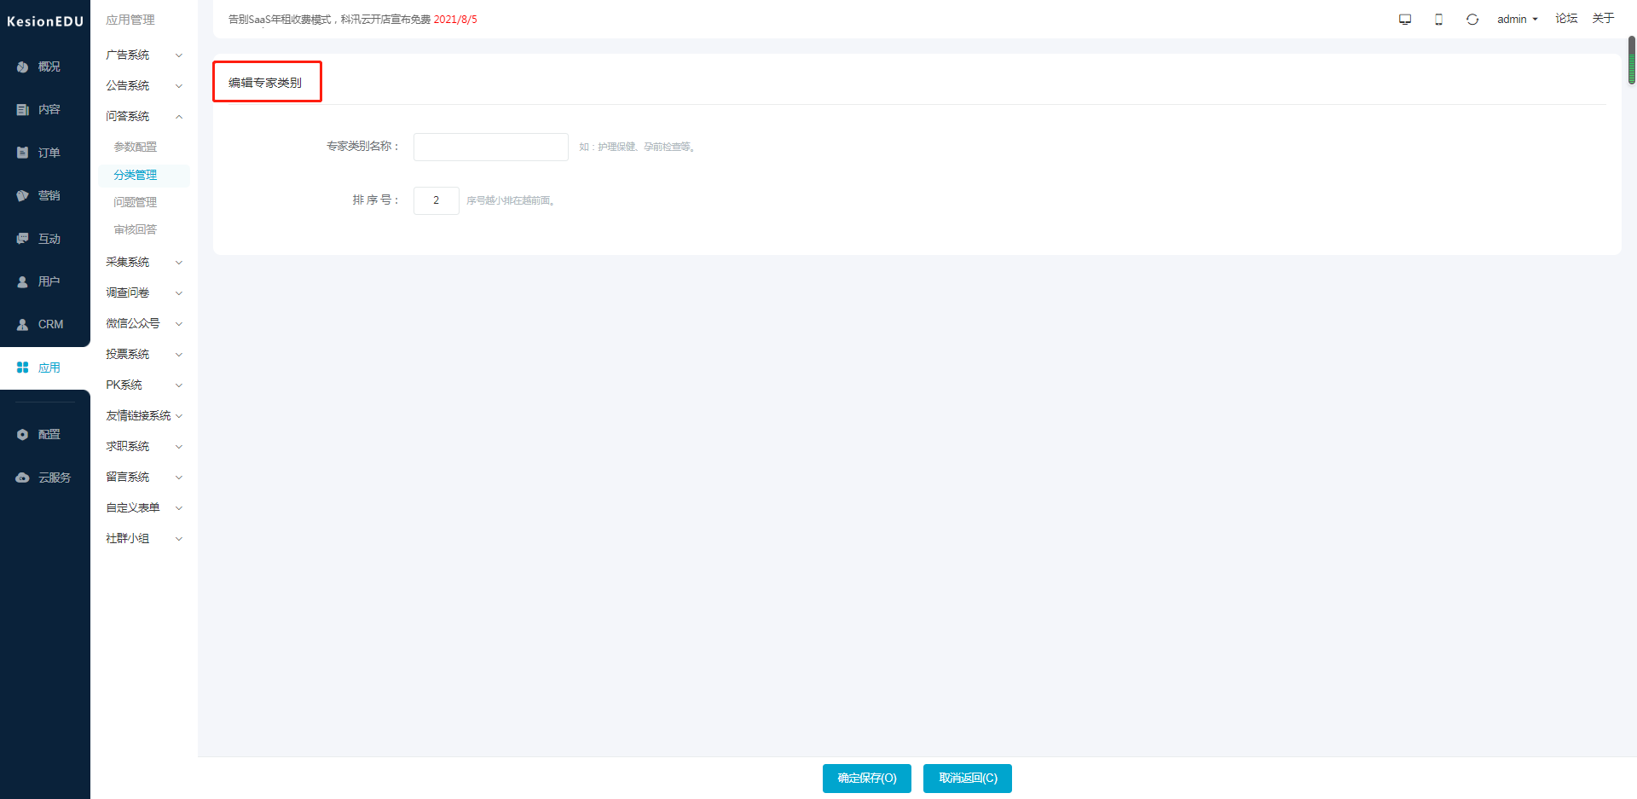Open the 云服务 cloud icon

coord(23,478)
